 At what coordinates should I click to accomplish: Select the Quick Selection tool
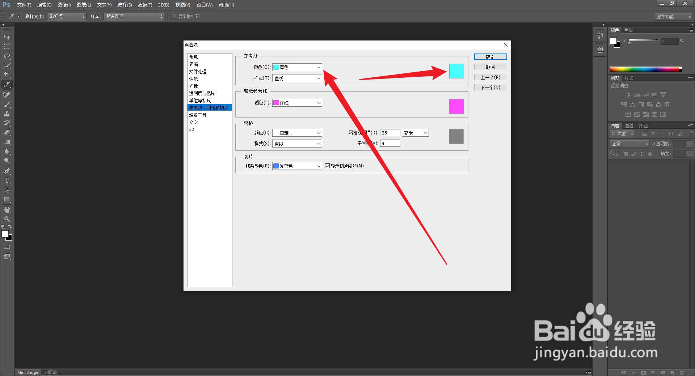[x=7, y=65]
